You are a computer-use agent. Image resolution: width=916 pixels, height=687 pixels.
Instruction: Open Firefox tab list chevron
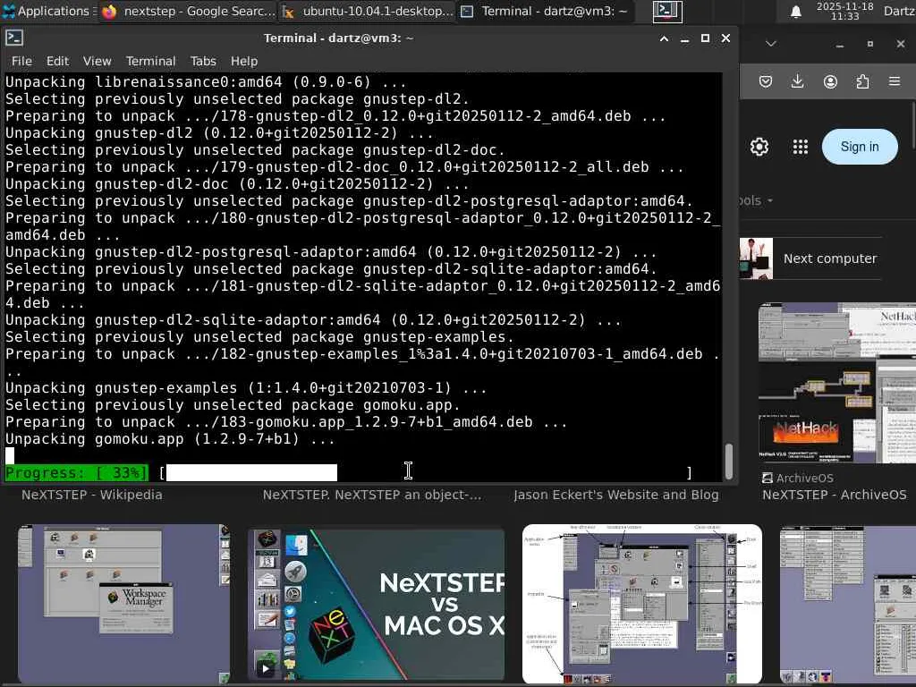pyautogui.click(x=770, y=44)
